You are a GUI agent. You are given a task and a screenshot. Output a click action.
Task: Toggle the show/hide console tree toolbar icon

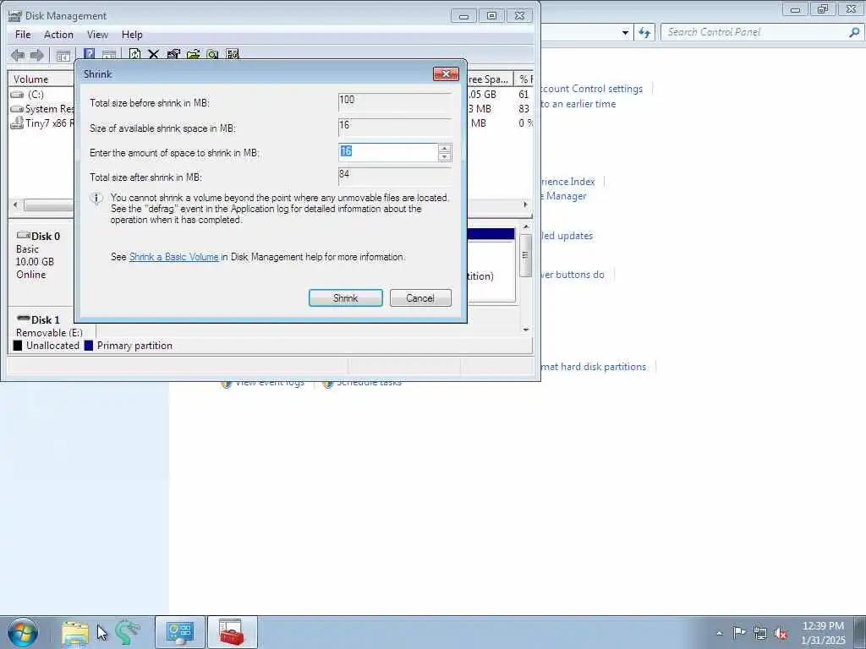pos(63,55)
